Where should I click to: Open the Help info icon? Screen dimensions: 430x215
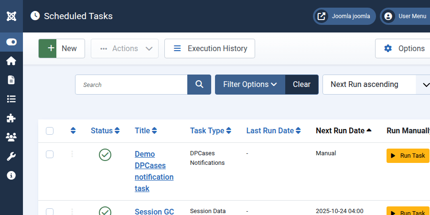click(x=11, y=175)
